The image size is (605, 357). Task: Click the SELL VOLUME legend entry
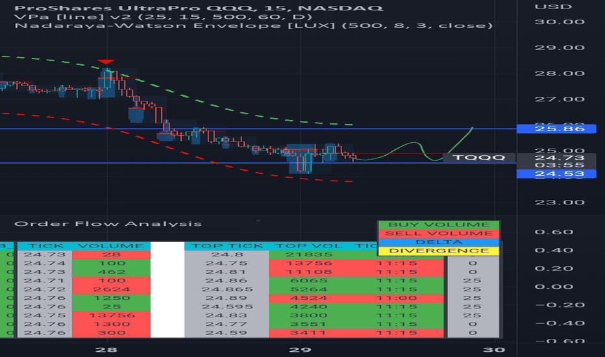point(439,234)
